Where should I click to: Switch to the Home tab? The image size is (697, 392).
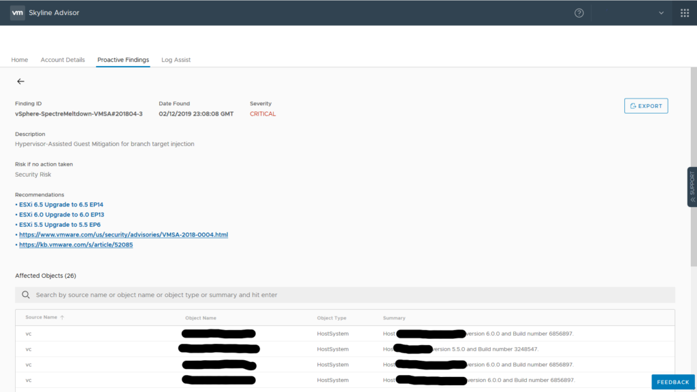[x=20, y=60]
